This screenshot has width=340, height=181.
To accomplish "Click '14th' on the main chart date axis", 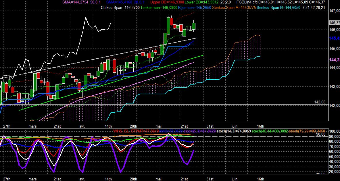I will tap(108, 126).
